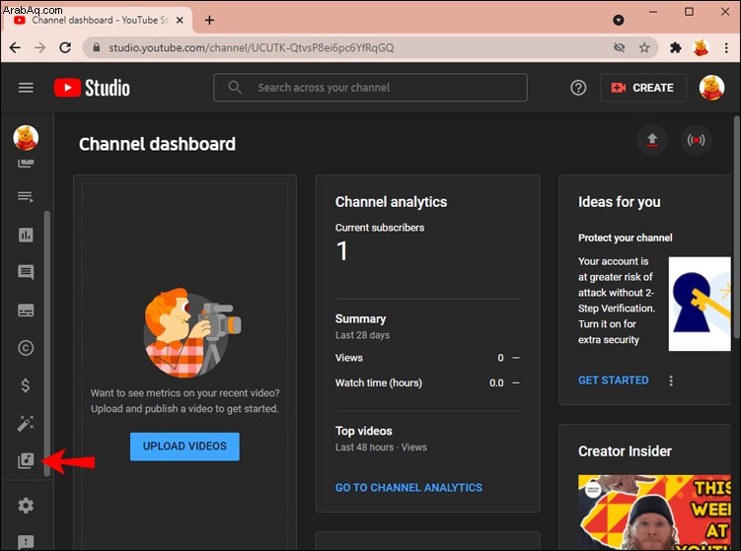
Task: Click the Search across your channel field
Action: pyautogui.click(x=370, y=88)
